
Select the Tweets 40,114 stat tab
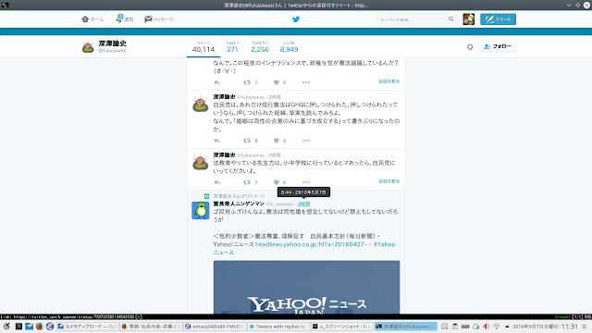pyautogui.click(x=203, y=47)
